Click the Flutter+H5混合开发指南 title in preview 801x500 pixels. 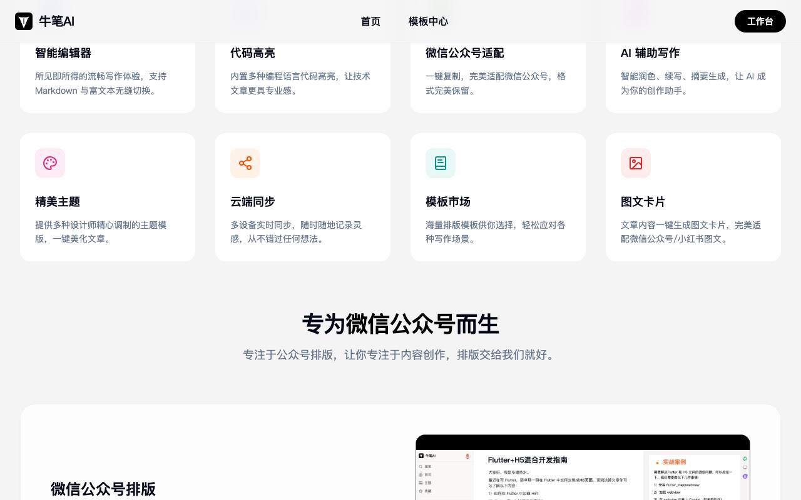click(528, 460)
